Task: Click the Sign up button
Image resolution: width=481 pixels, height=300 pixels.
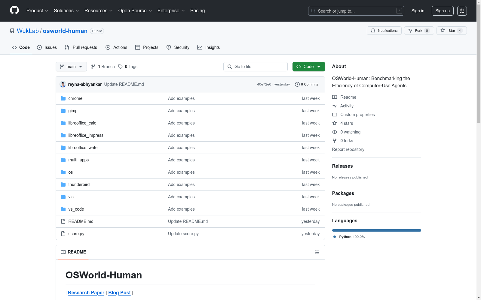Action: tap(443, 11)
